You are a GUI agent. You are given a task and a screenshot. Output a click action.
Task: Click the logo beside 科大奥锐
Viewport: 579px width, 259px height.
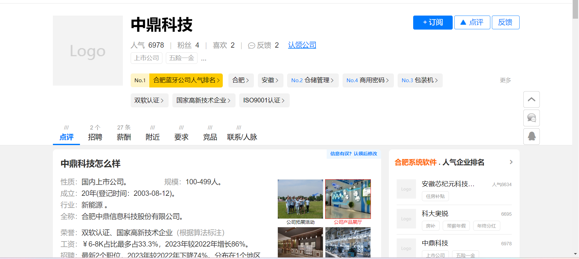click(x=406, y=219)
